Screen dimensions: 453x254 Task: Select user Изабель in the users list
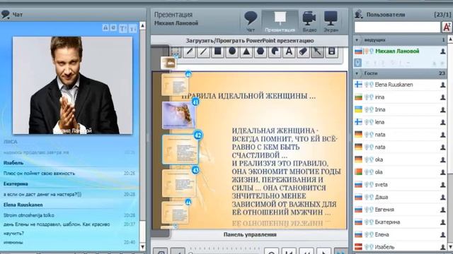click(x=400, y=247)
